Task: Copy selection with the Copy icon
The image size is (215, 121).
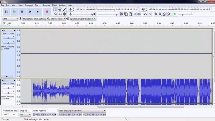Action: tap(126, 14)
